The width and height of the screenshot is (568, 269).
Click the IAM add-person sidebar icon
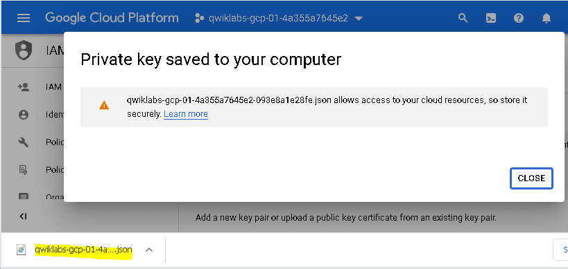[24, 87]
